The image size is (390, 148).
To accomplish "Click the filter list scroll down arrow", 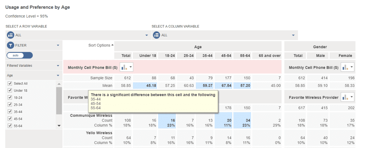I will pyautogui.click(x=59, y=126).
